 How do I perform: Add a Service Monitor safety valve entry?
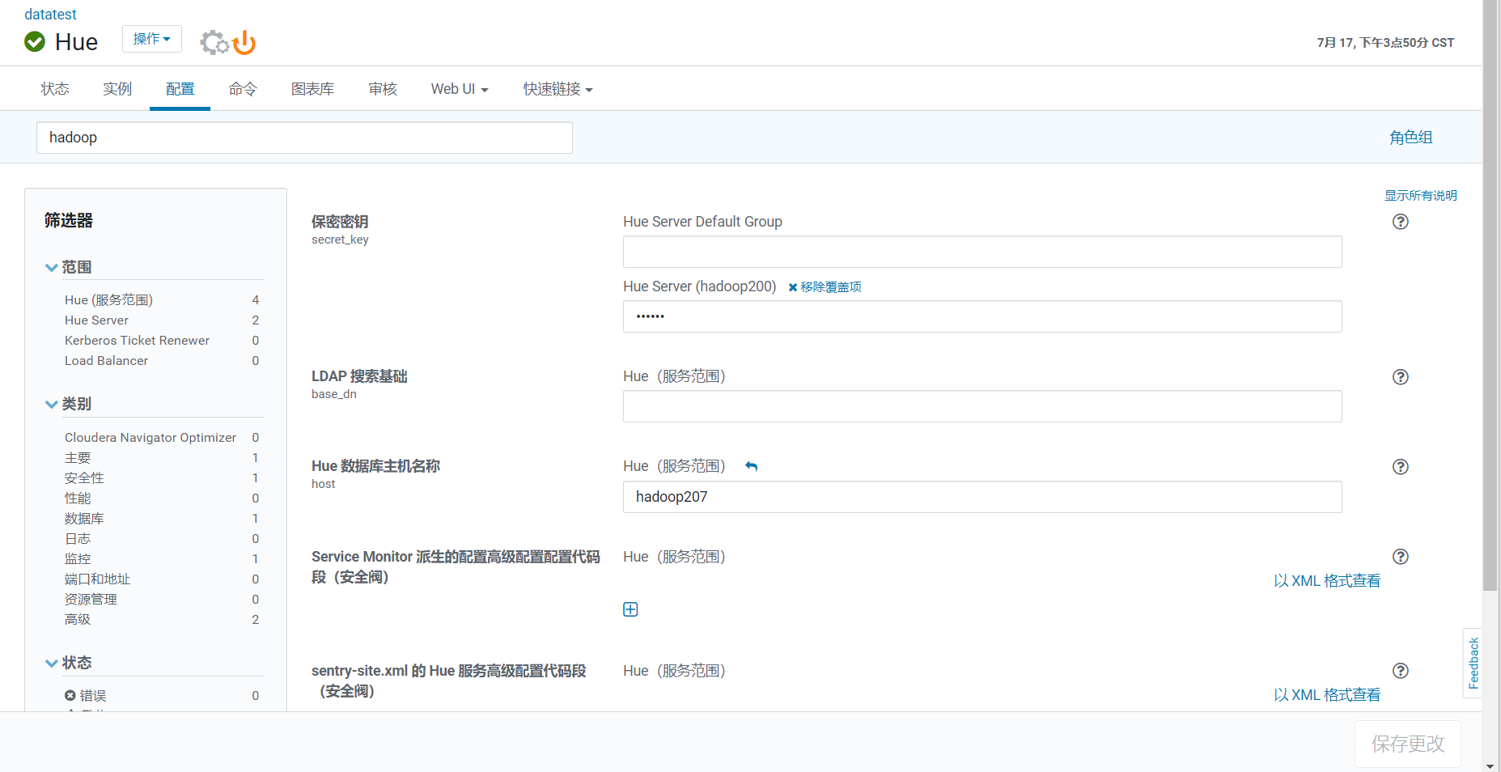tap(630, 609)
